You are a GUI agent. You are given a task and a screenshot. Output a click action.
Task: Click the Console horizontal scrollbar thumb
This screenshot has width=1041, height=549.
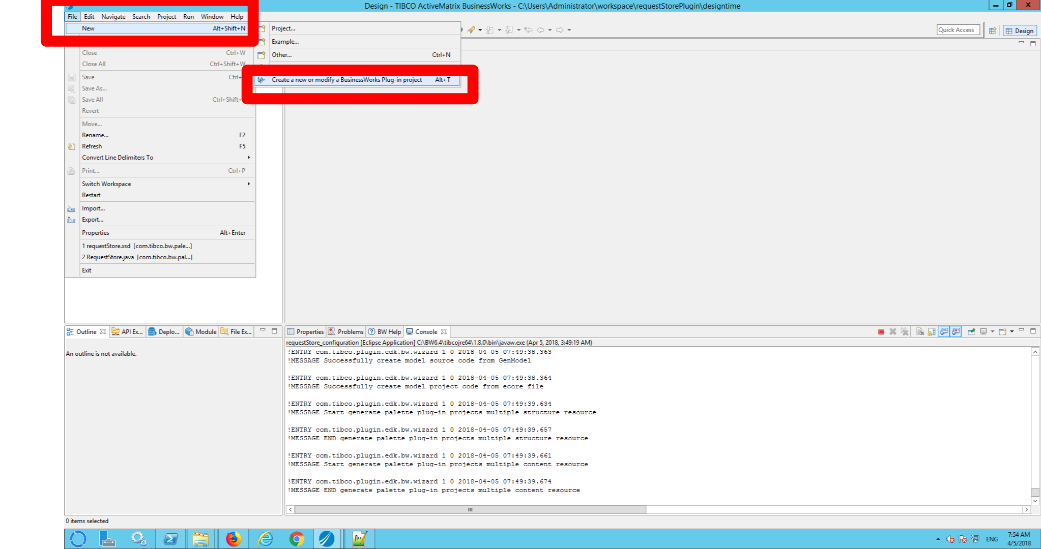[x=470, y=509]
